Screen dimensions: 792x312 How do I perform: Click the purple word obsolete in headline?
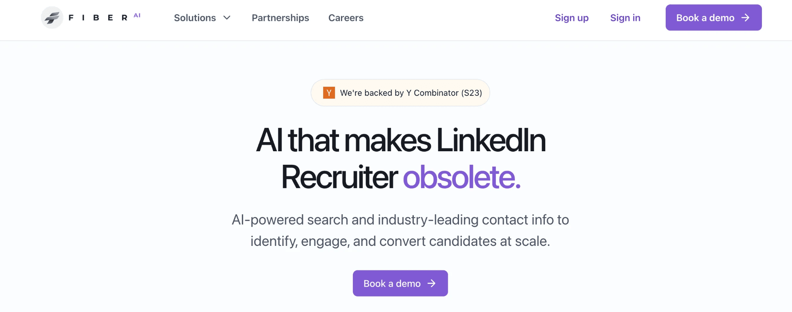point(461,177)
